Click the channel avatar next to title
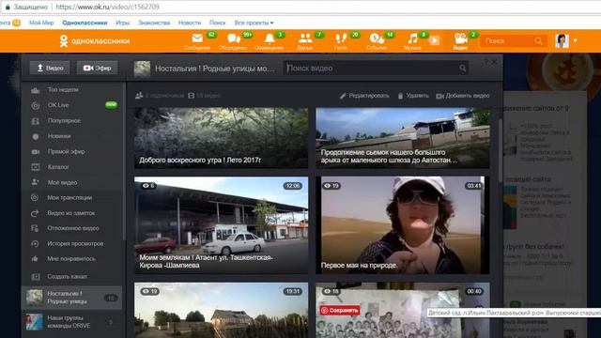This screenshot has width=601, height=338. click(x=142, y=69)
